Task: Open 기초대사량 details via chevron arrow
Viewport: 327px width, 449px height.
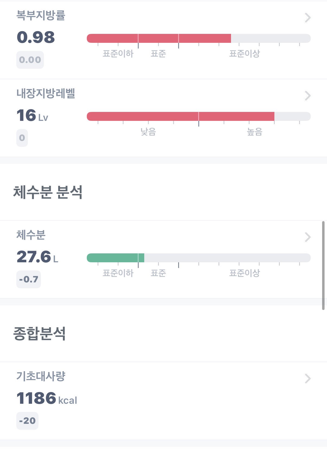Action: (x=307, y=379)
